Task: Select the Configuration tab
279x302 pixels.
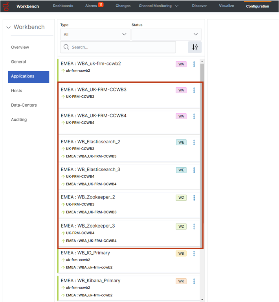Action: pos(257,6)
